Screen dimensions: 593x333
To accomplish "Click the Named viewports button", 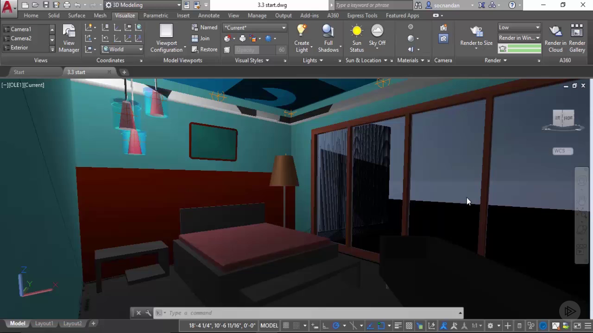I will pyautogui.click(x=204, y=28).
